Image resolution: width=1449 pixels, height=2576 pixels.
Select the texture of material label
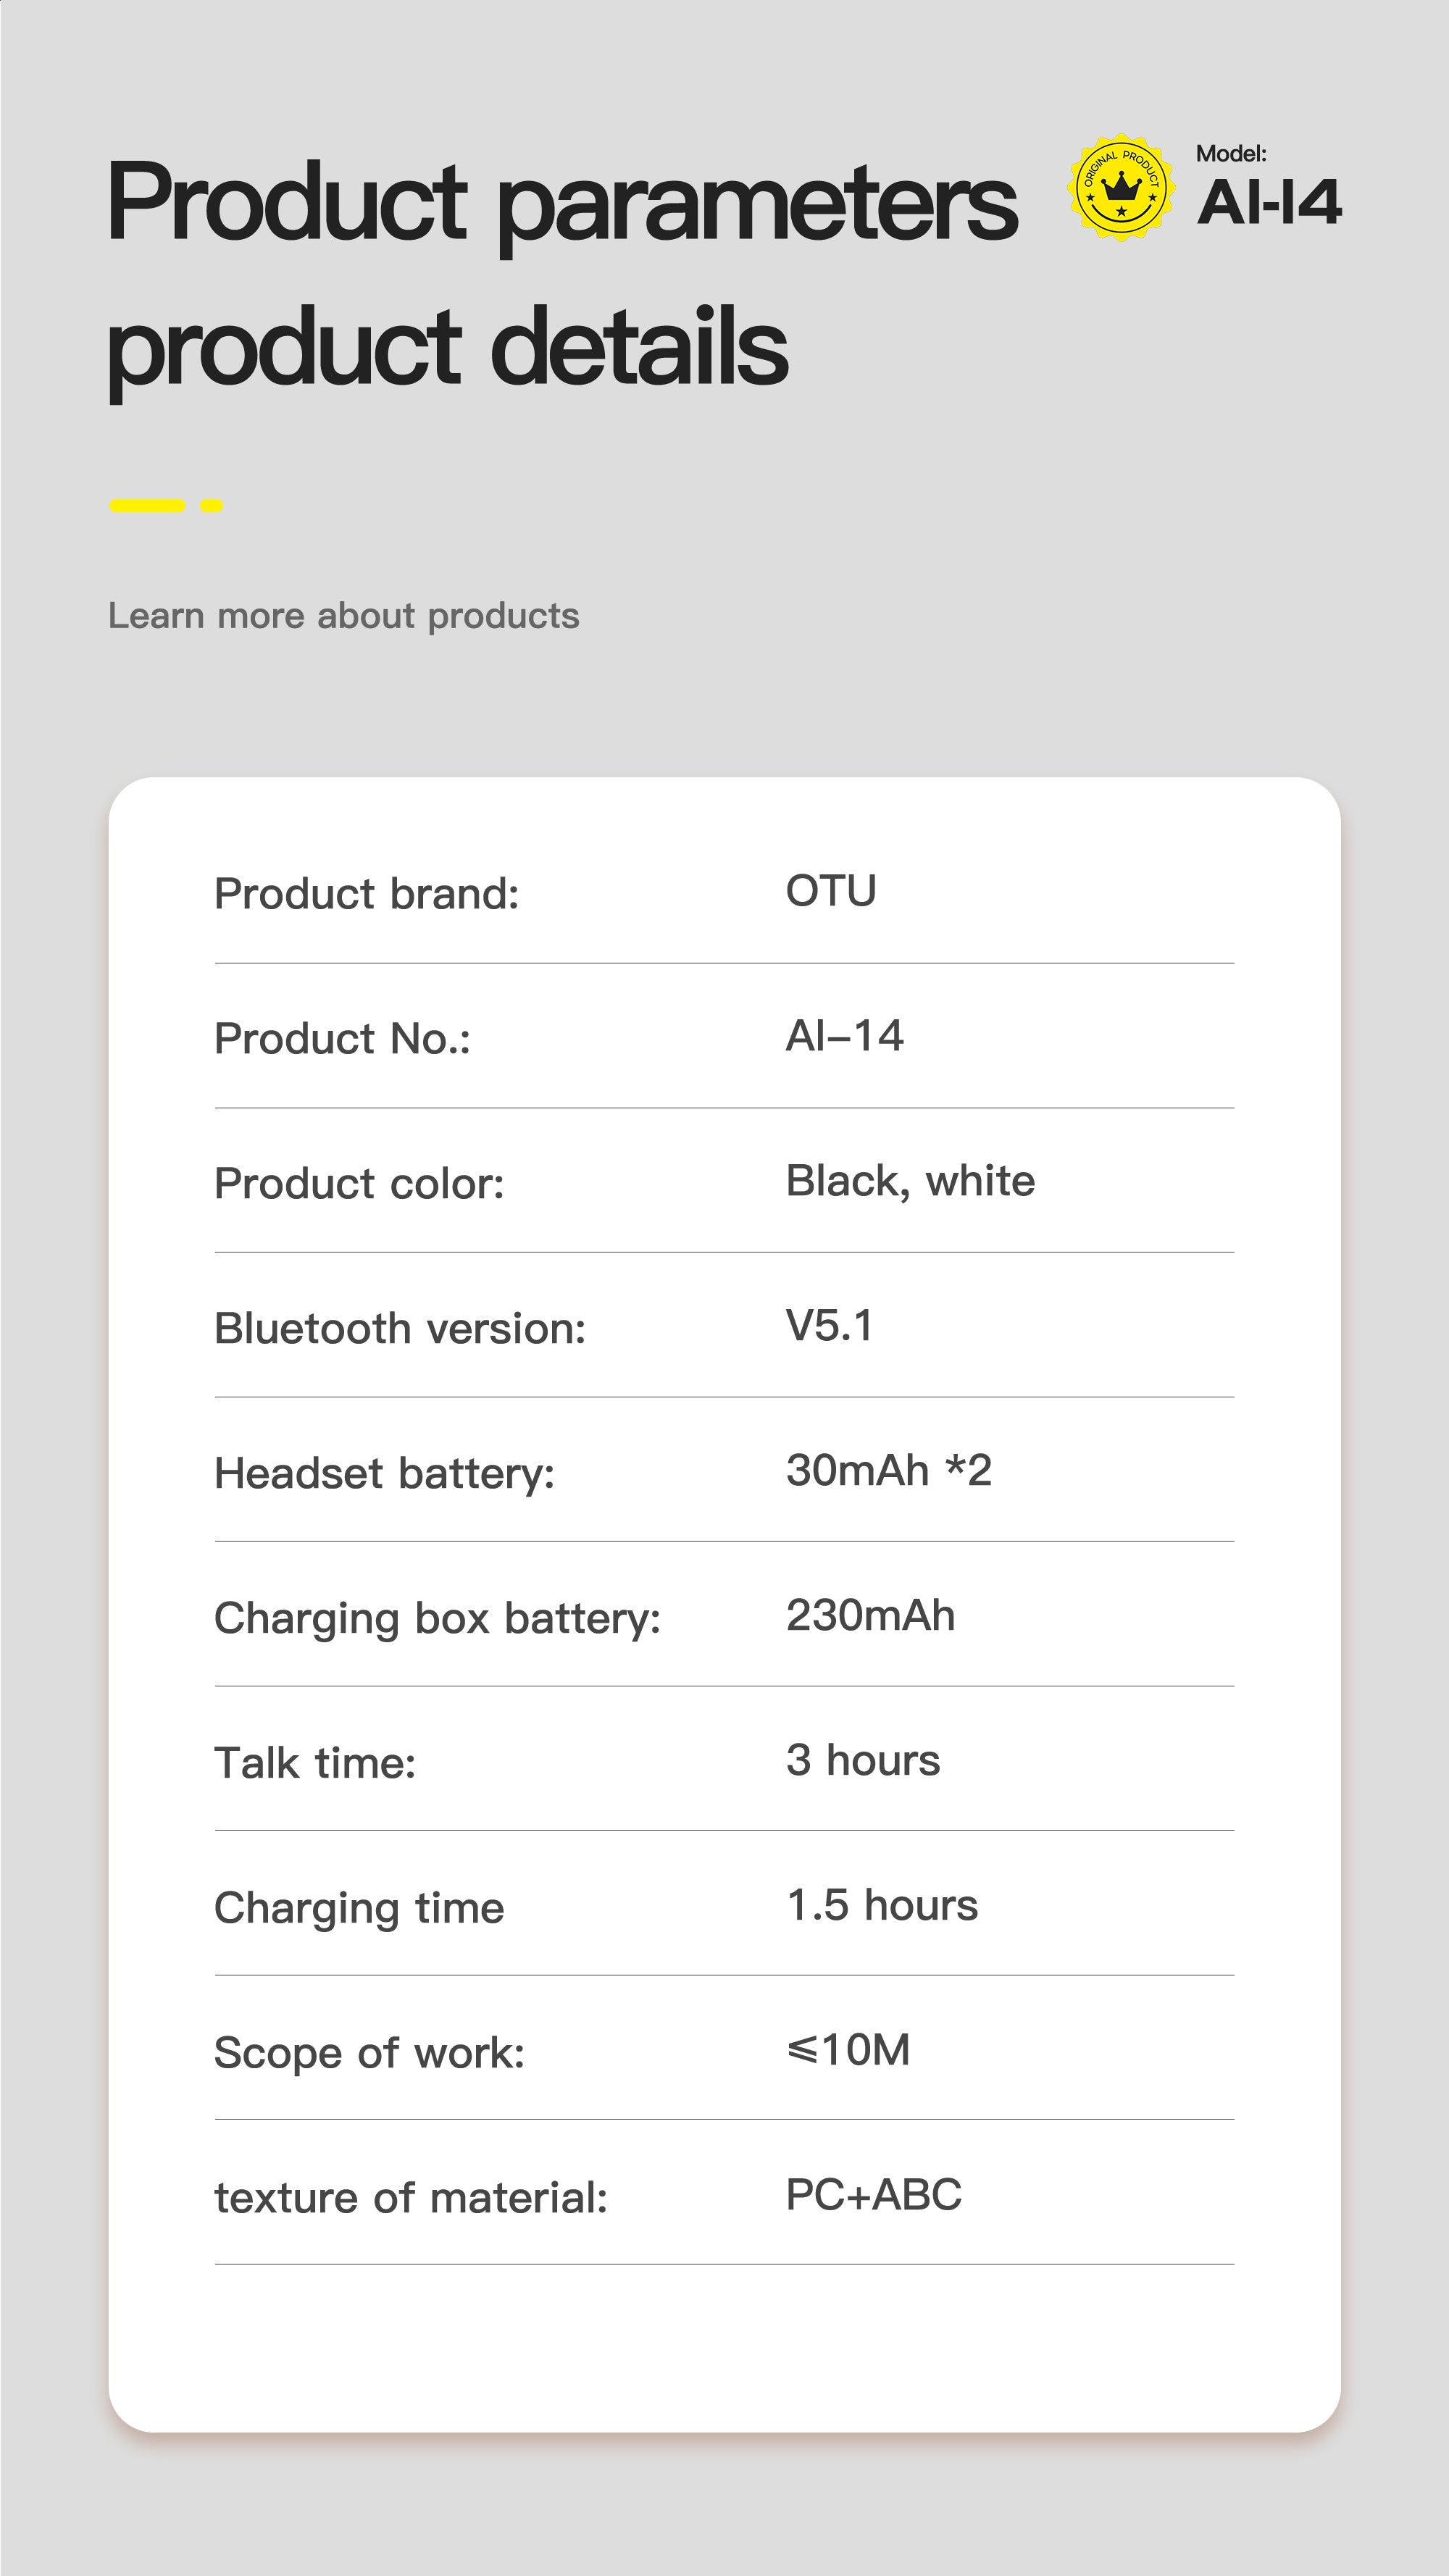point(410,2198)
